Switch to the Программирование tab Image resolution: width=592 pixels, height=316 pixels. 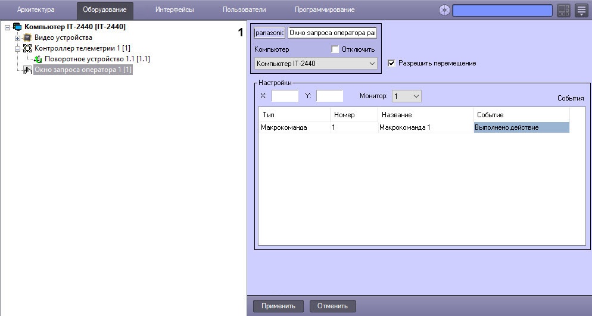325,10
